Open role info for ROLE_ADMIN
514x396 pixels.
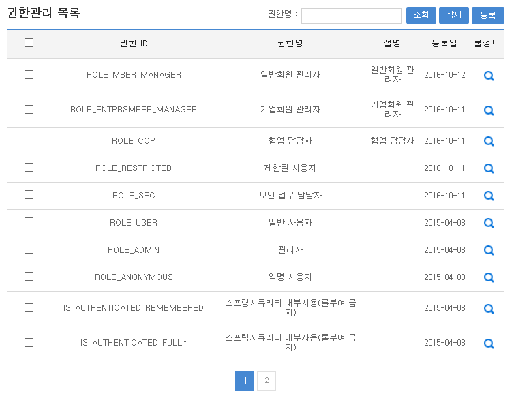tap(488, 251)
